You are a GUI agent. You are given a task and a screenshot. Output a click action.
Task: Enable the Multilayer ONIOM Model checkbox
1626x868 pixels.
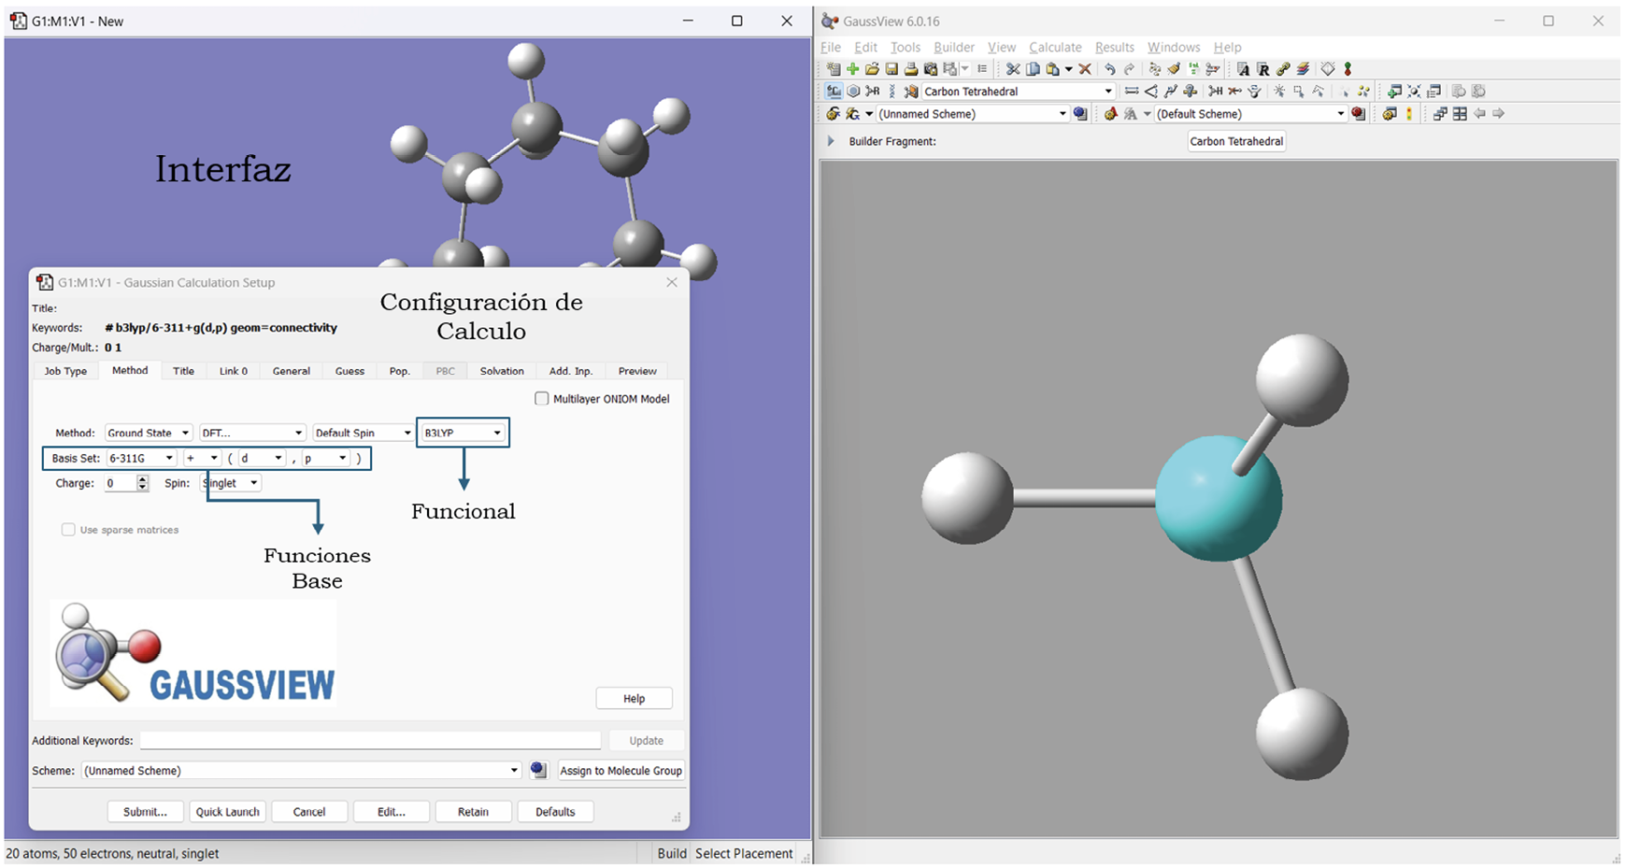pos(542,399)
